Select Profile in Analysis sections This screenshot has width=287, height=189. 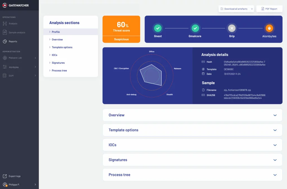pyautogui.click(x=71, y=32)
